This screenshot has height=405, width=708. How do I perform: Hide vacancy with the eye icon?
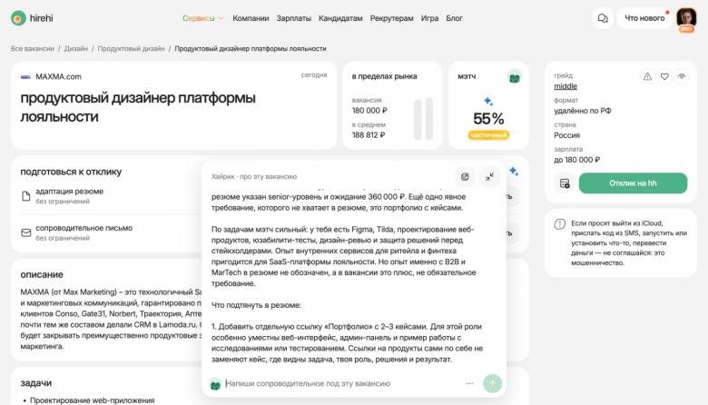pos(682,77)
